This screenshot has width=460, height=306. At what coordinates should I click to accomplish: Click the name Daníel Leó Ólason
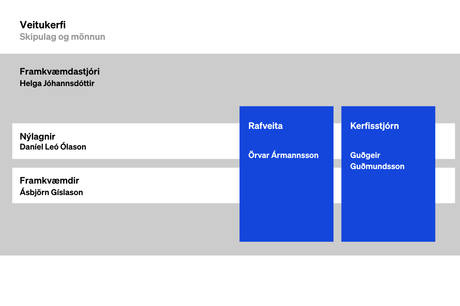[x=53, y=147]
